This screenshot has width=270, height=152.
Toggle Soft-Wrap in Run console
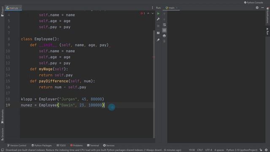pos(164,25)
